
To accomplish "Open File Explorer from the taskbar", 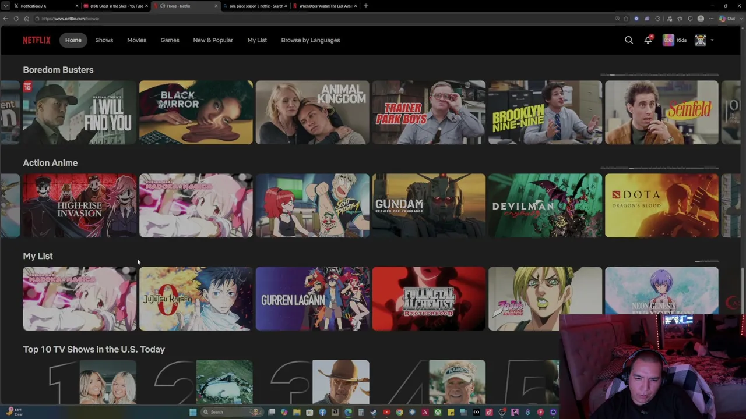I will click(297, 412).
